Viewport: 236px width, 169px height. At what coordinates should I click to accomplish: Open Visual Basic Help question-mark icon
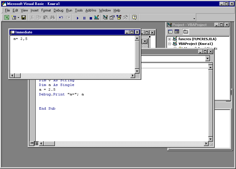click(134, 17)
